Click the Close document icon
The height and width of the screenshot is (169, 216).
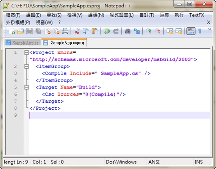click(x=48, y=31)
